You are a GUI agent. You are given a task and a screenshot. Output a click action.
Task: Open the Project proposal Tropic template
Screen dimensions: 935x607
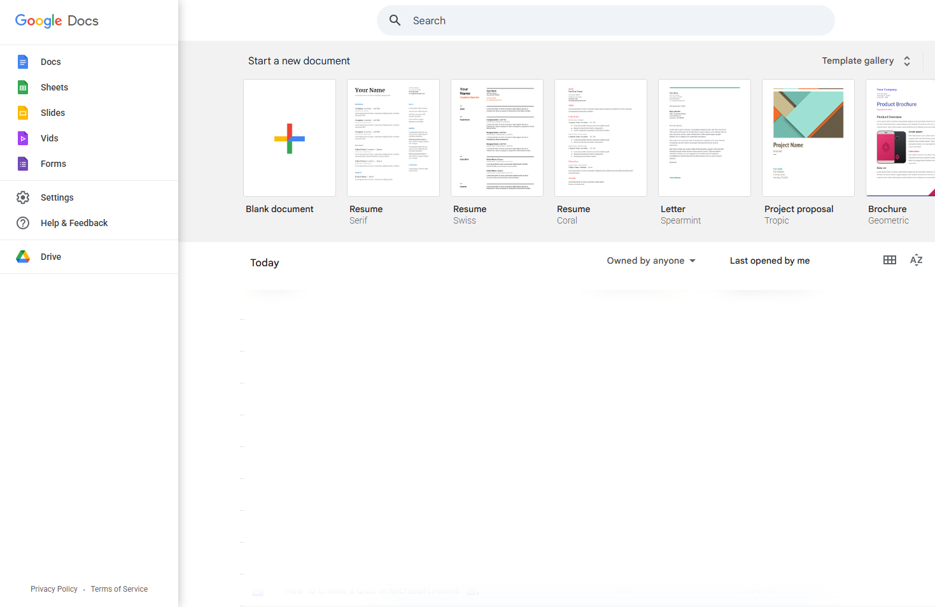click(808, 138)
